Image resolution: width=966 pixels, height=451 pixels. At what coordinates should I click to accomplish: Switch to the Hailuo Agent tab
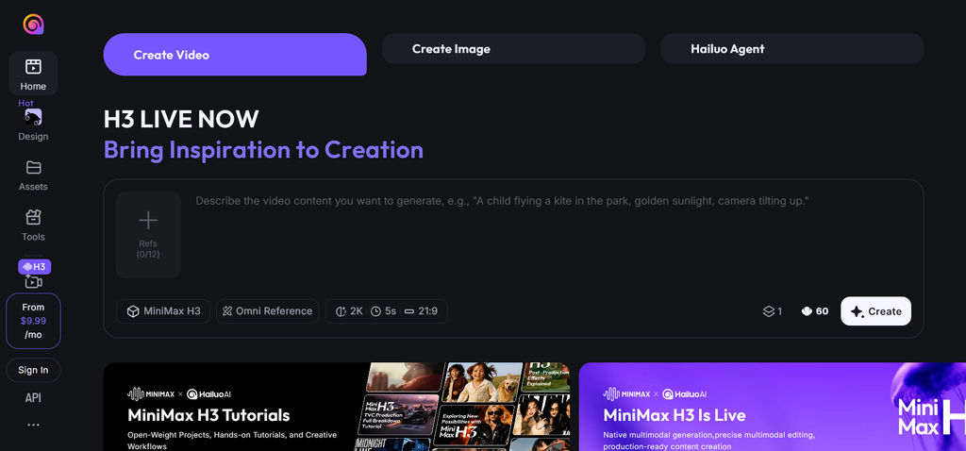[792, 49]
